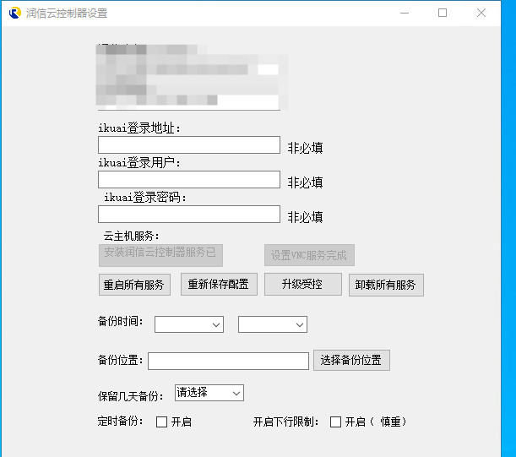The image size is (516, 457).
Task: Focus the ikuai登录地址 input field
Action: tap(189, 144)
